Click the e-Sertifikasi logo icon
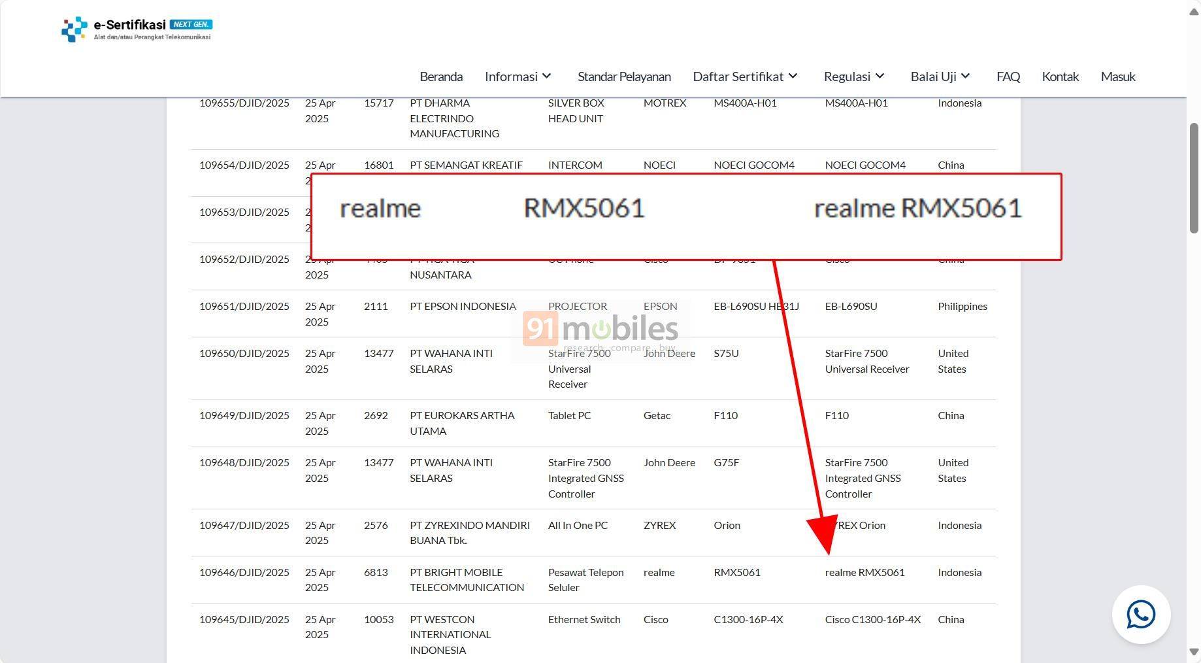The width and height of the screenshot is (1201, 663). (x=74, y=29)
